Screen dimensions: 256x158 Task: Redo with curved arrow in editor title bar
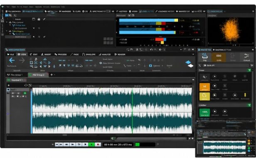pyautogui.click(x=155, y=49)
